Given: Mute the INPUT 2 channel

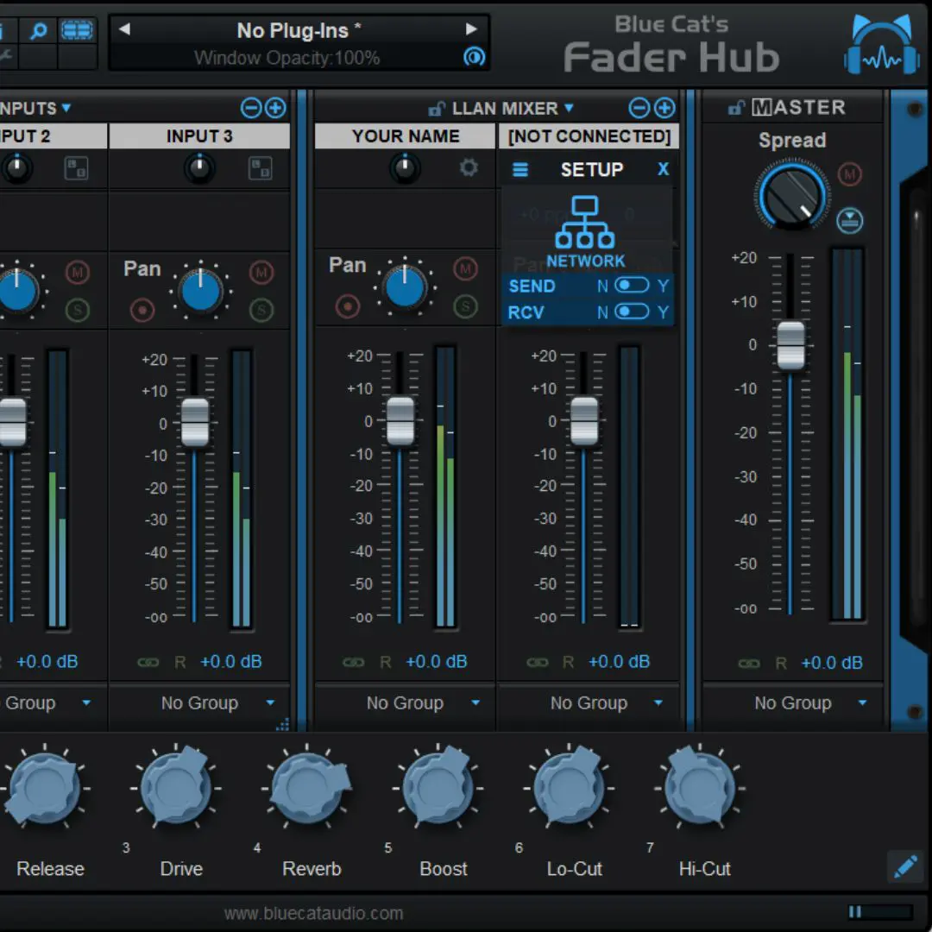Looking at the screenshot, I should click(78, 273).
